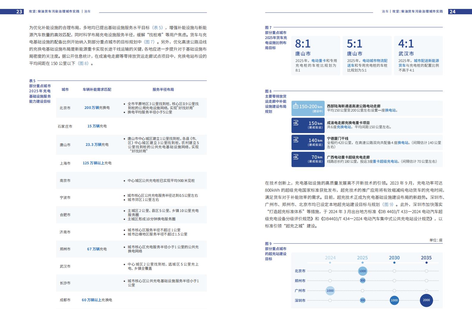This screenshot has width=472, height=334.
Task: Click the blue 重卡超级充电站 text in the Guangxi row
Action: pos(385,161)
